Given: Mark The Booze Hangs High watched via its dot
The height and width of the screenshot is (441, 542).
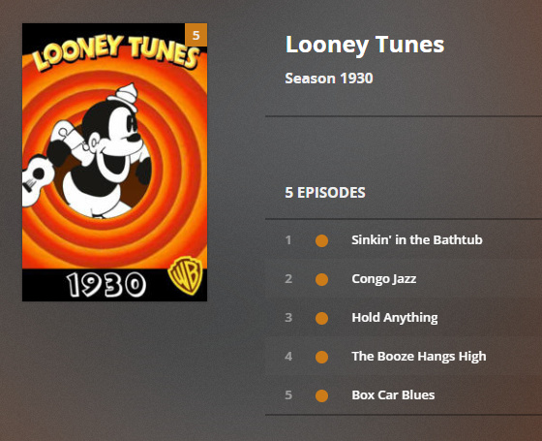Looking at the screenshot, I should coord(321,357).
